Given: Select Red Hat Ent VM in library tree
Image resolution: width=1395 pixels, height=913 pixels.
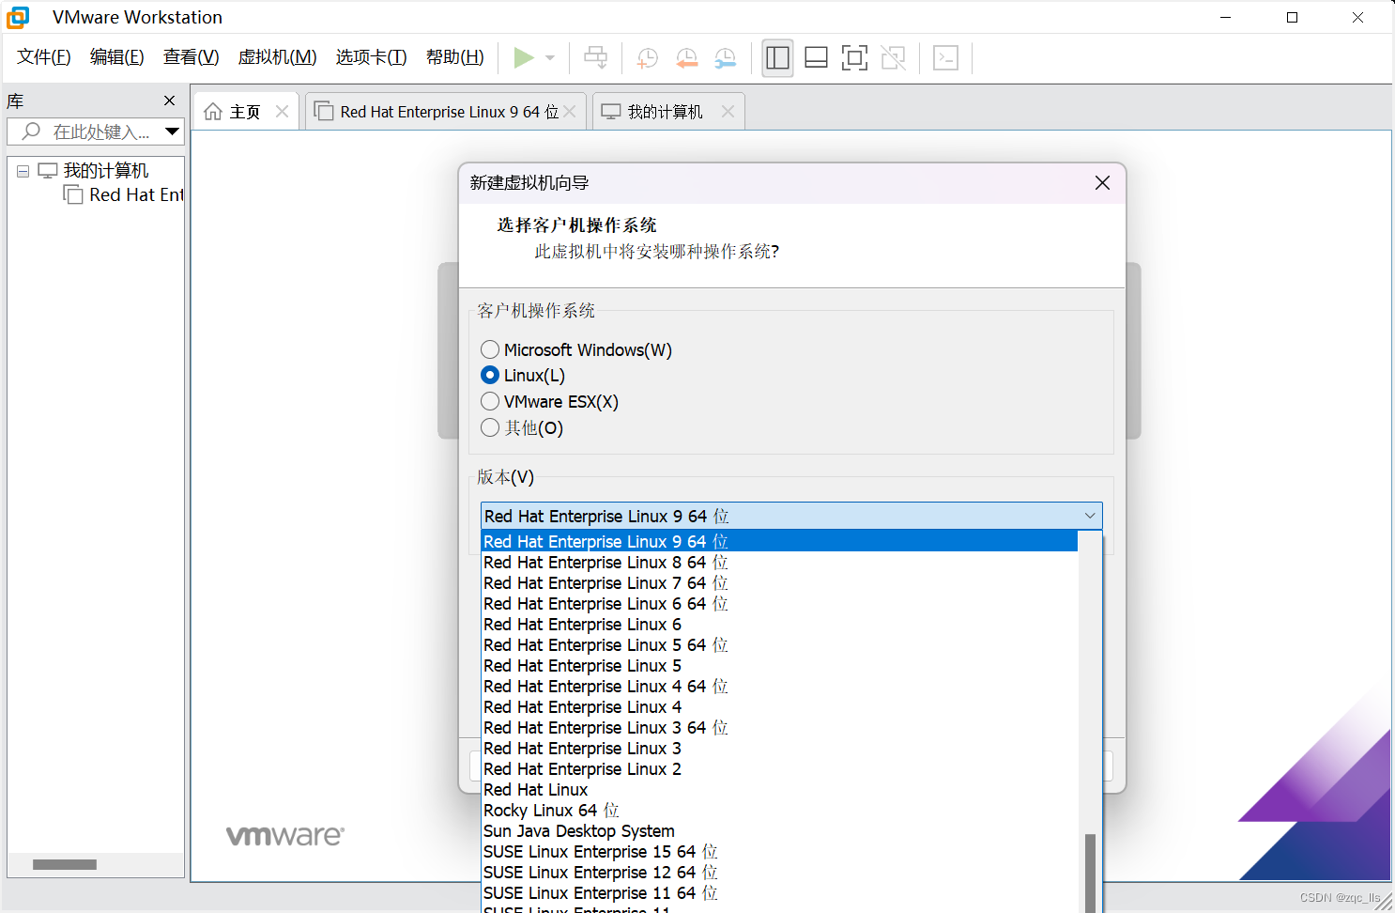Looking at the screenshot, I should [136, 194].
